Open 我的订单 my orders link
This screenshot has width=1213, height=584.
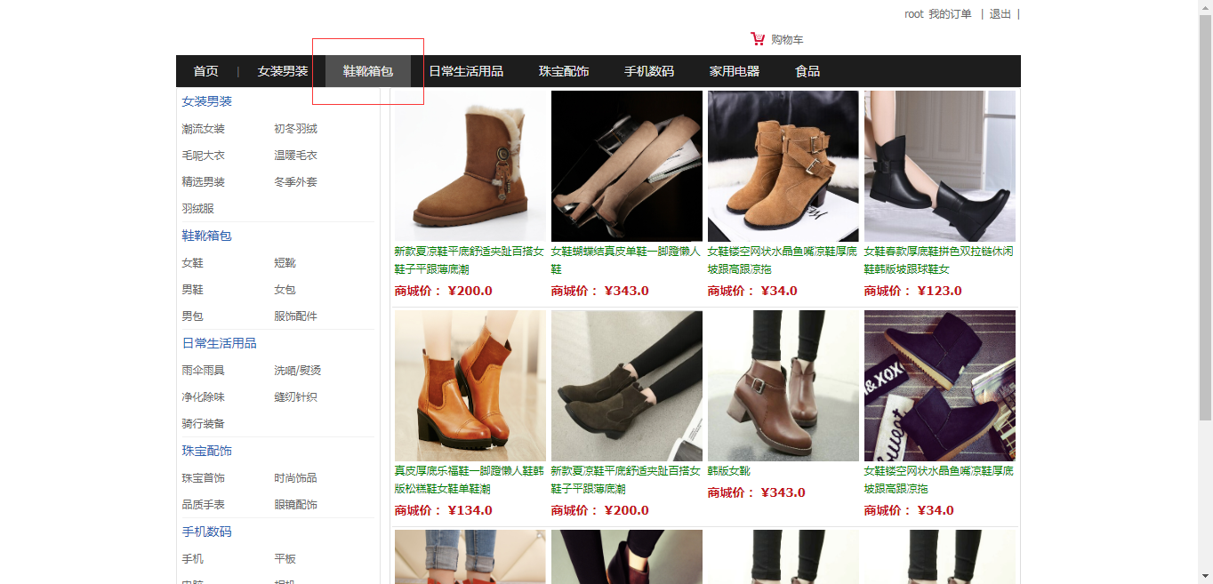950,14
